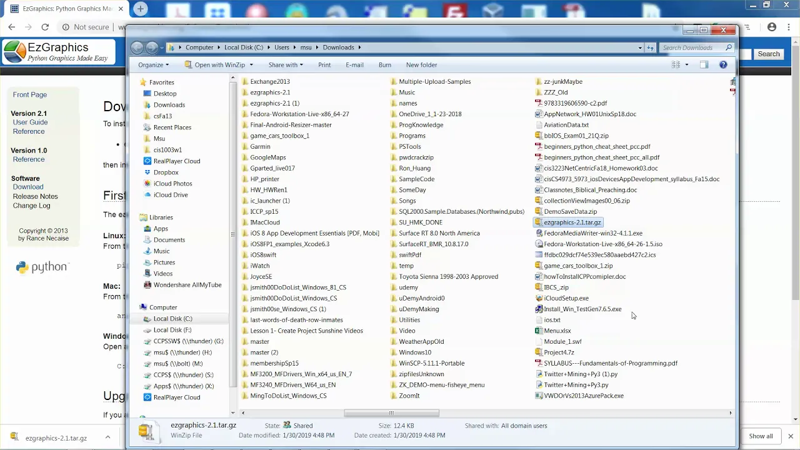
Task: Click the refresh button beside address bar
Action: [650, 47]
